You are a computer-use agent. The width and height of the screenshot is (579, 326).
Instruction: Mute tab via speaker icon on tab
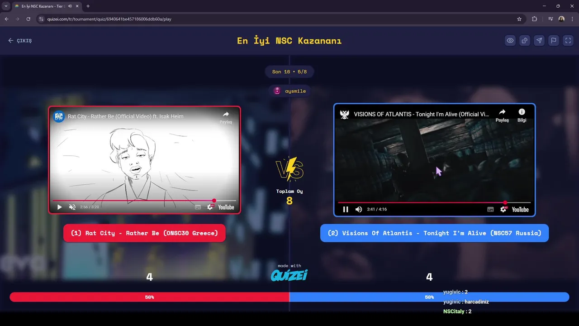[x=70, y=6]
